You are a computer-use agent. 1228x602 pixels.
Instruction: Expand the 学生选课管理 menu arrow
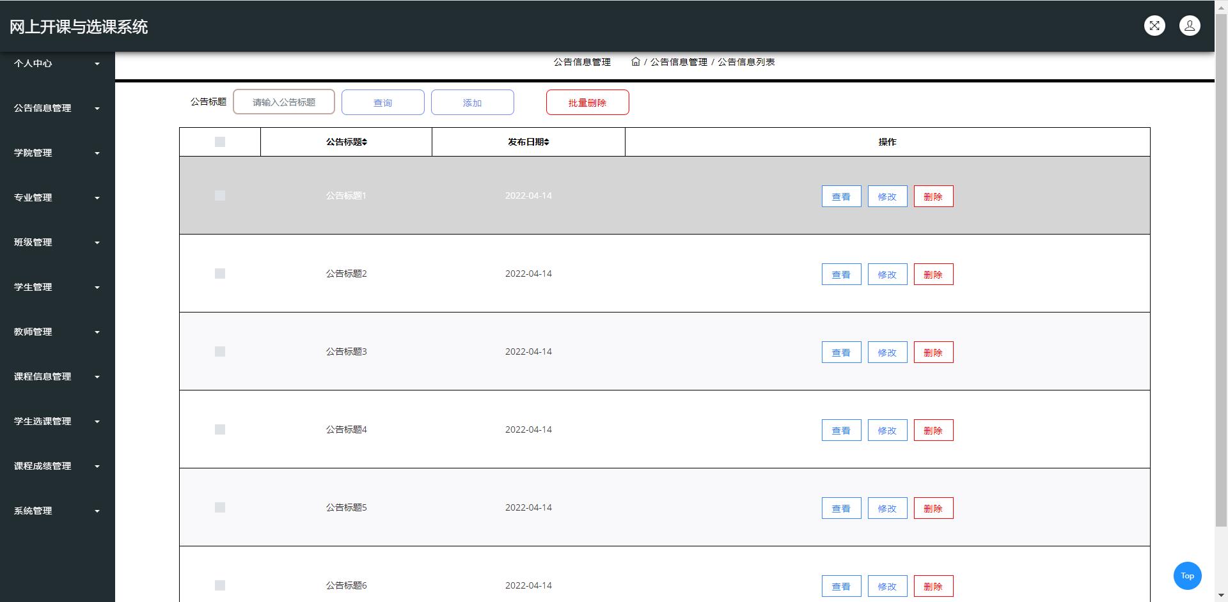coord(97,422)
